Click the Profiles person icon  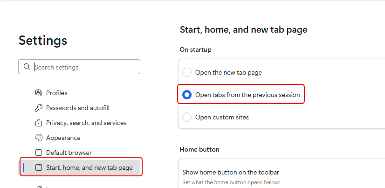coord(39,93)
